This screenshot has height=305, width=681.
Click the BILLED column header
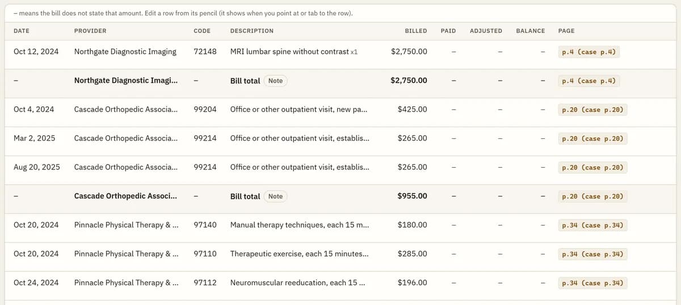pos(416,31)
